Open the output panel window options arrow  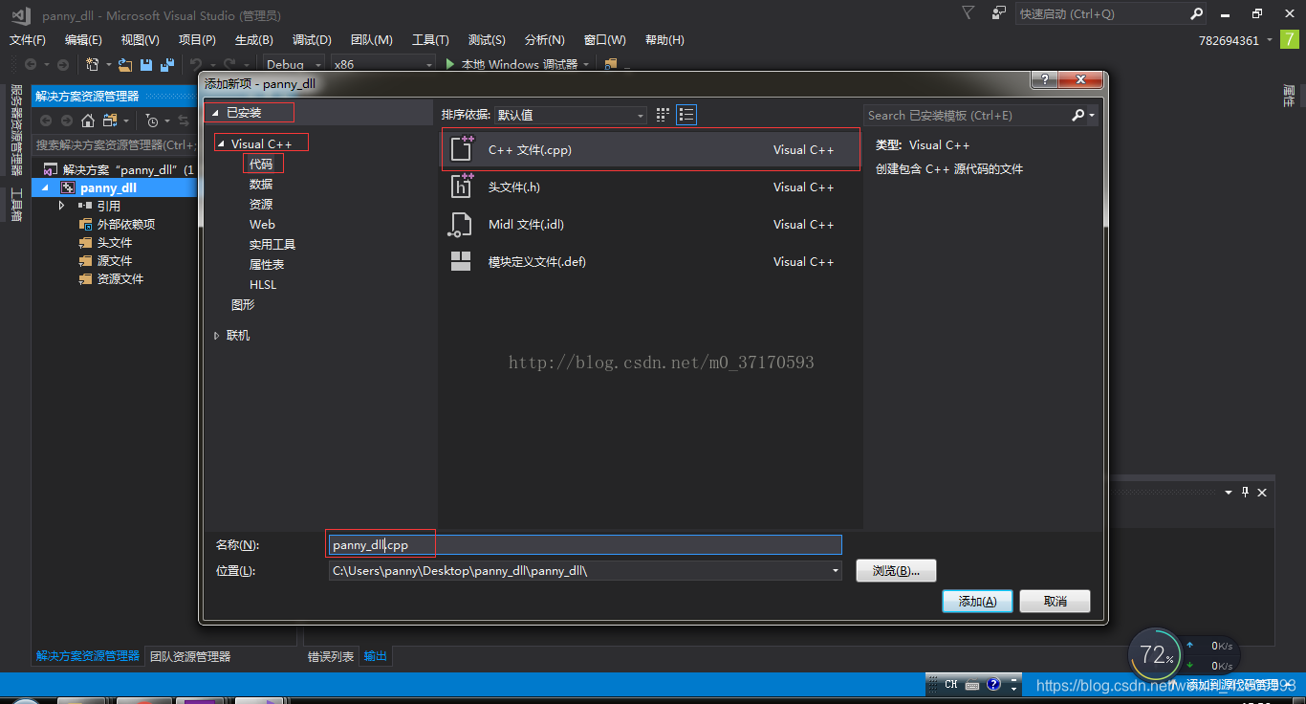click(1229, 492)
